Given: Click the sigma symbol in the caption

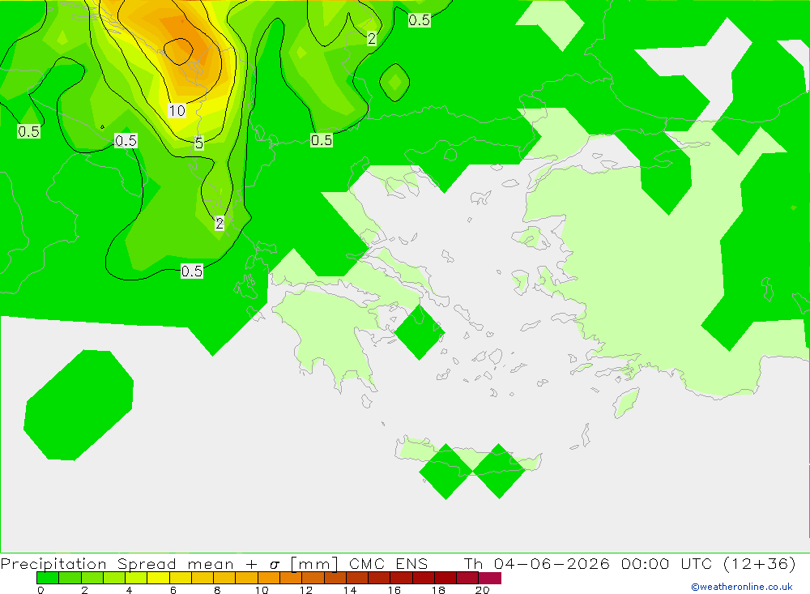Looking at the screenshot, I should click(275, 565).
